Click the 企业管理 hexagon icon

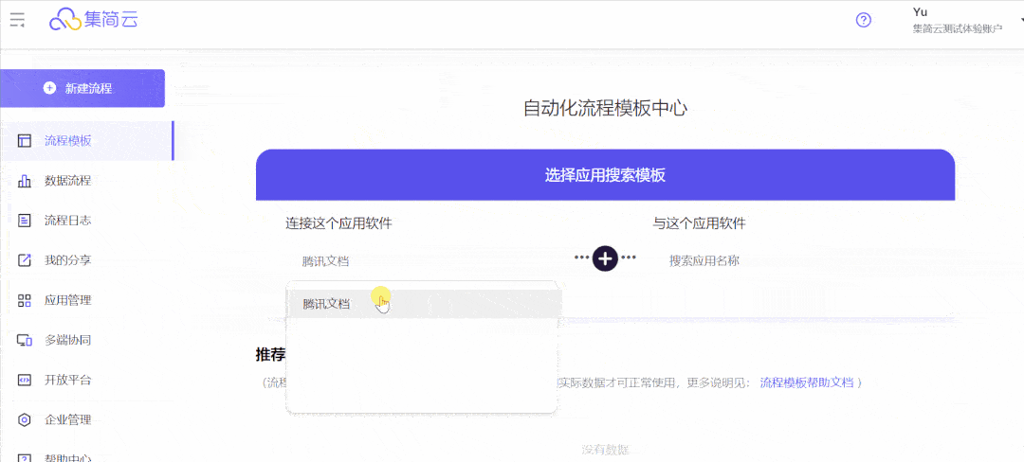(x=25, y=419)
